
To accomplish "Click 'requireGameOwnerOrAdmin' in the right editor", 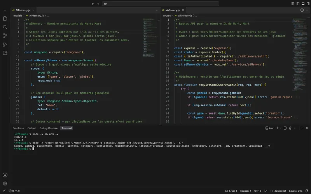I will point(218,85).
